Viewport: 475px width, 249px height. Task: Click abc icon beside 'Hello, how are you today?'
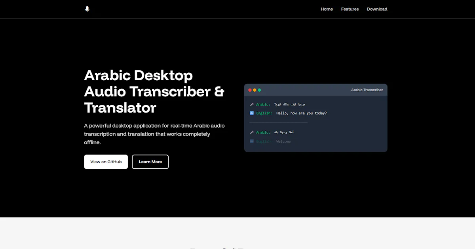[x=252, y=113]
